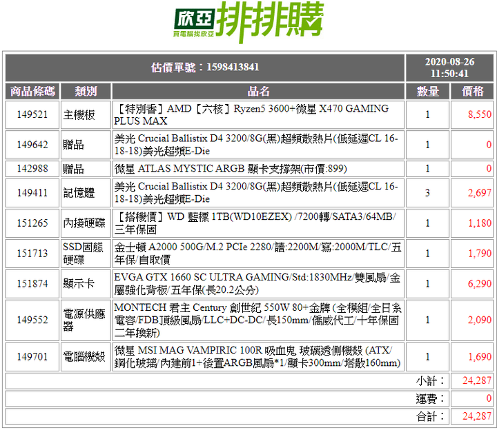Click the SSD固態硬碟 category cell
Image resolution: width=497 pixels, height=430 pixels.
[x=86, y=254]
